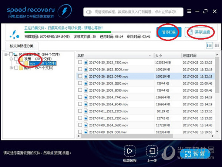Open the video tutorial play icon

click(x=129, y=151)
